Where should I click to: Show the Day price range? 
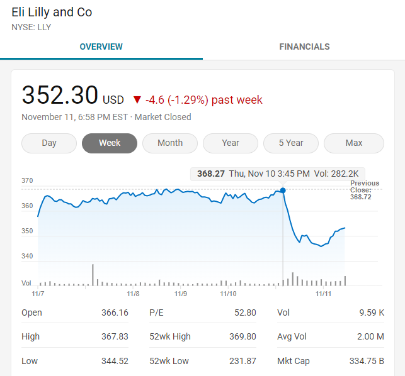pos(49,143)
